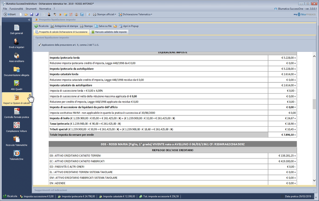Open Documentazione allegata section
The height and width of the screenshot is (201, 319).
tap(16, 71)
